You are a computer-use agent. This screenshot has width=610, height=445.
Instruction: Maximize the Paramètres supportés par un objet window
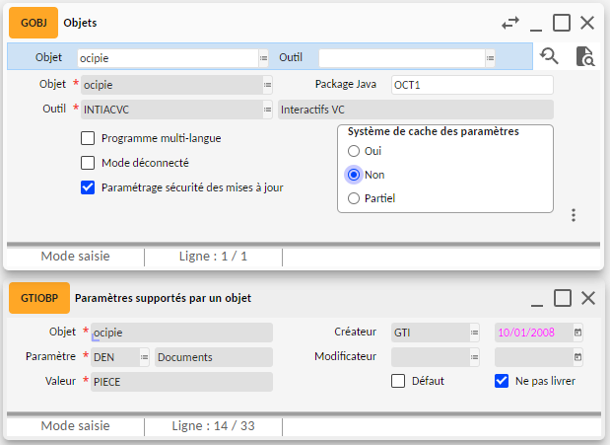click(x=562, y=298)
